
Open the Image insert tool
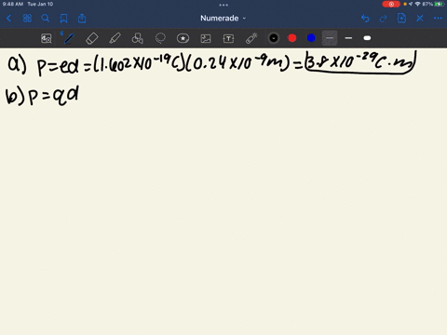pyautogui.click(x=206, y=38)
